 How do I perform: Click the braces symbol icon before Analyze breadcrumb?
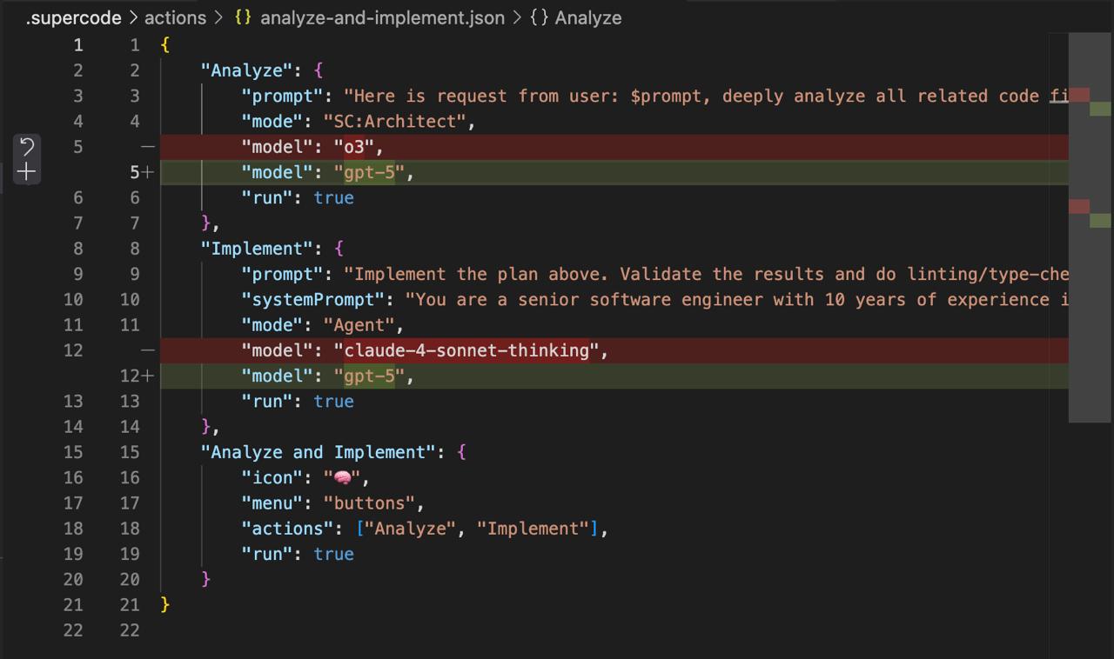(x=539, y=17)
